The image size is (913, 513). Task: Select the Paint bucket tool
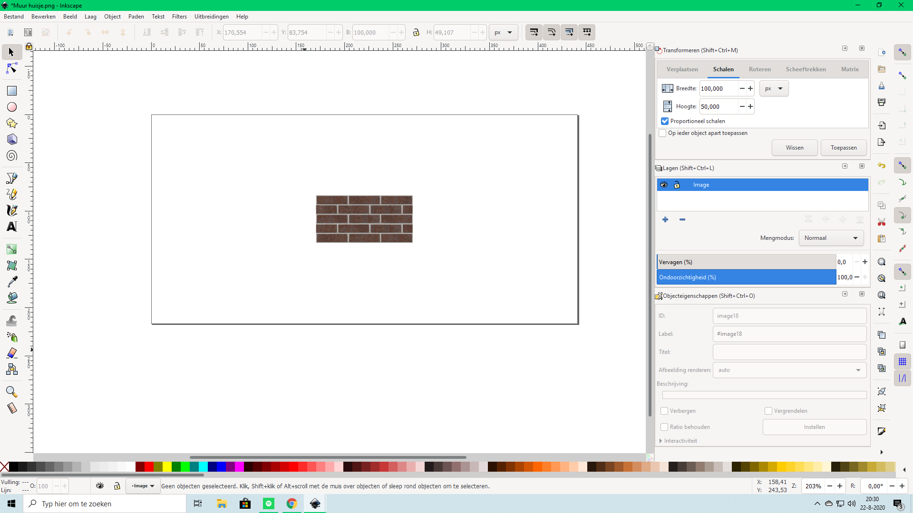(x=12, y=298)
